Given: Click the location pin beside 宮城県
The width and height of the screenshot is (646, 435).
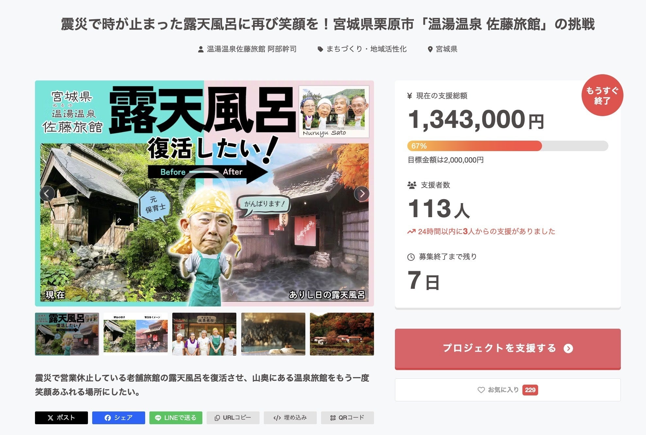Looking at the screenshot, I should 430,49.
